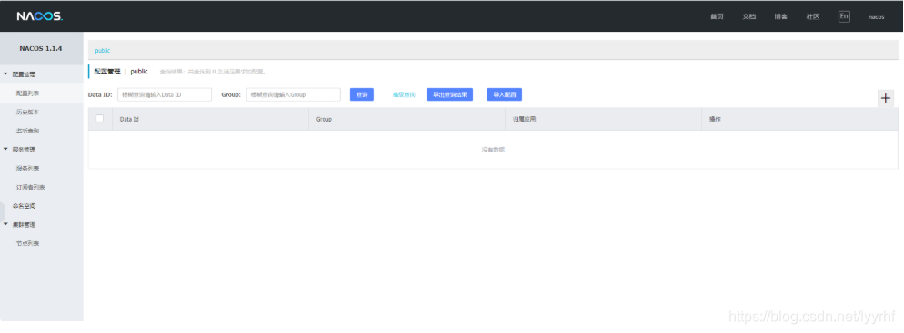This screenshot has width=904, height=333.
Task: Click the 导入配置 button
Action: [x=505, y=94]
